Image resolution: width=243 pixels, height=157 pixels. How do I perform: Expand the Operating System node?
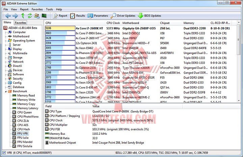[x=6, y=41]
